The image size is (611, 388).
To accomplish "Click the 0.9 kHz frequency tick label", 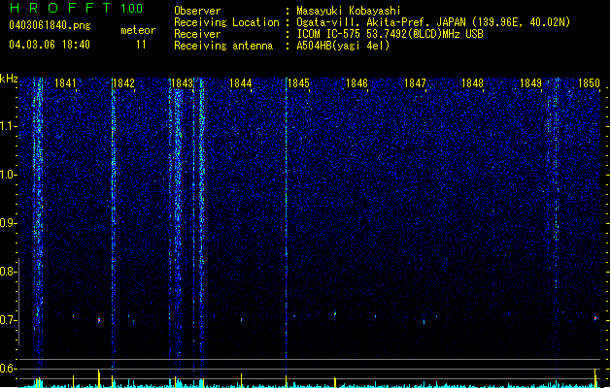I will click(9, 223).
